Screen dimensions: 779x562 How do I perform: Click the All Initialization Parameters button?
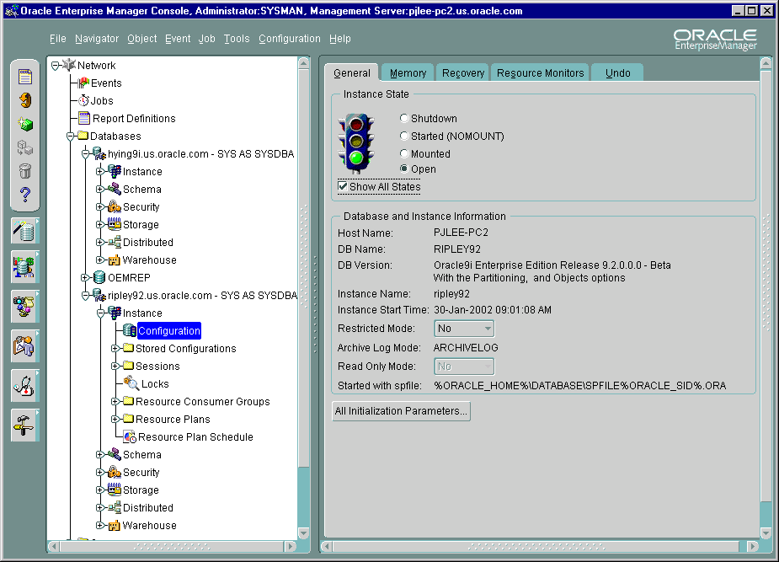pos(401,411)
